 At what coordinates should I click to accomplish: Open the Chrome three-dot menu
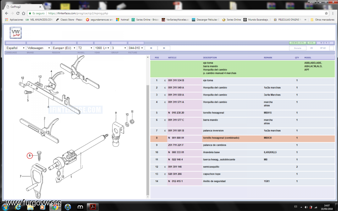point(333,13)
